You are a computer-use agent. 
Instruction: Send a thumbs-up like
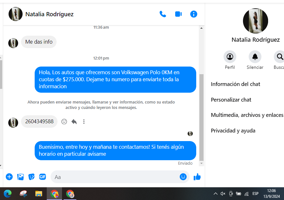[197, 177]
